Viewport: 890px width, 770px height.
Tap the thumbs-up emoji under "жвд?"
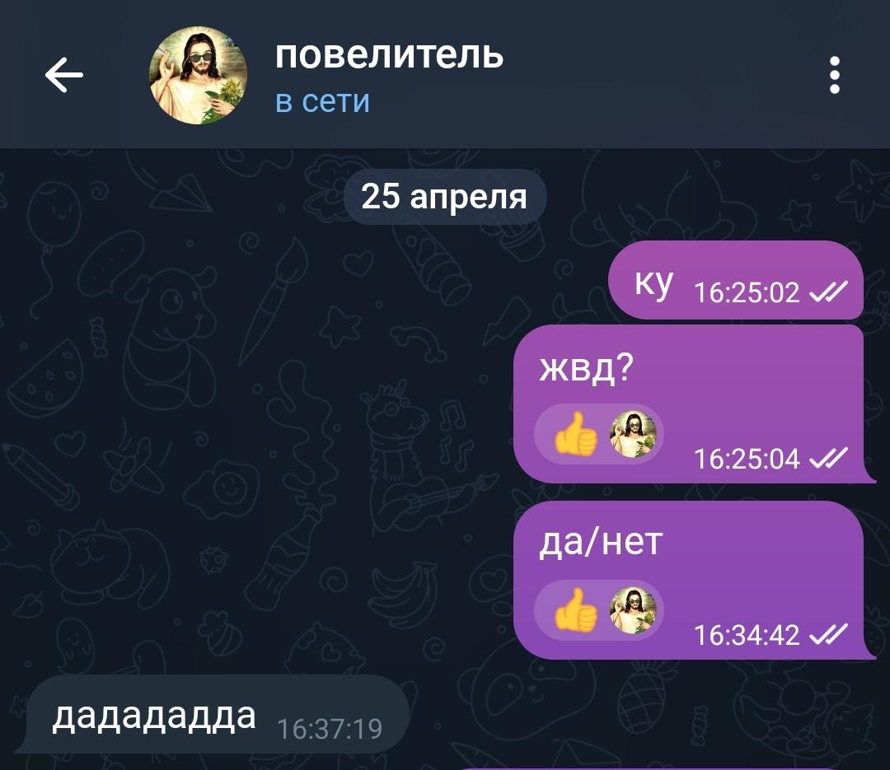point(575,434)
